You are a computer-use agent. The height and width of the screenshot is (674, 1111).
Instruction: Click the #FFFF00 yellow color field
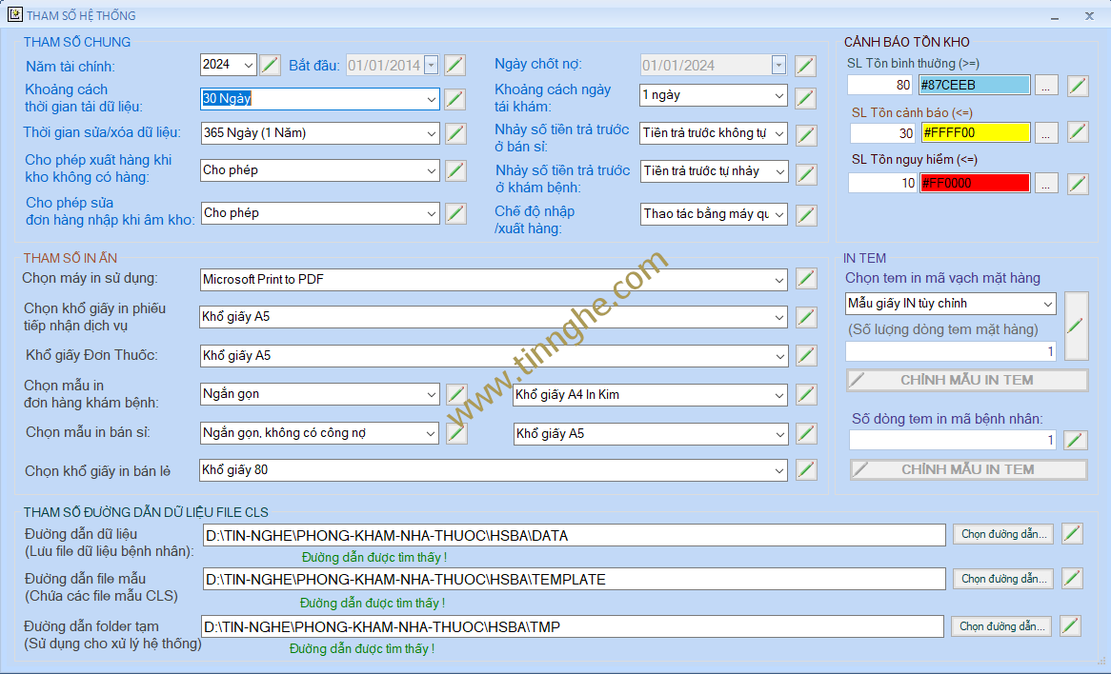[x=976, y=132]
